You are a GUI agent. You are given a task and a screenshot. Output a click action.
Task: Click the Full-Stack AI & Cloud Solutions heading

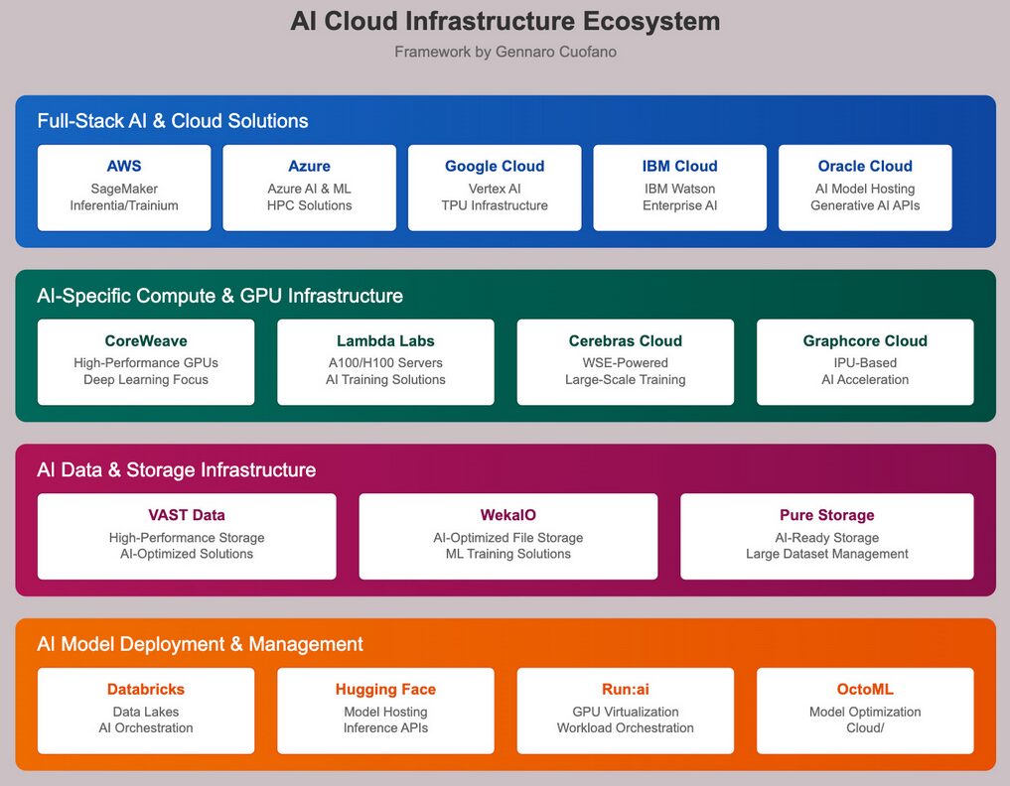pos(173,121)
